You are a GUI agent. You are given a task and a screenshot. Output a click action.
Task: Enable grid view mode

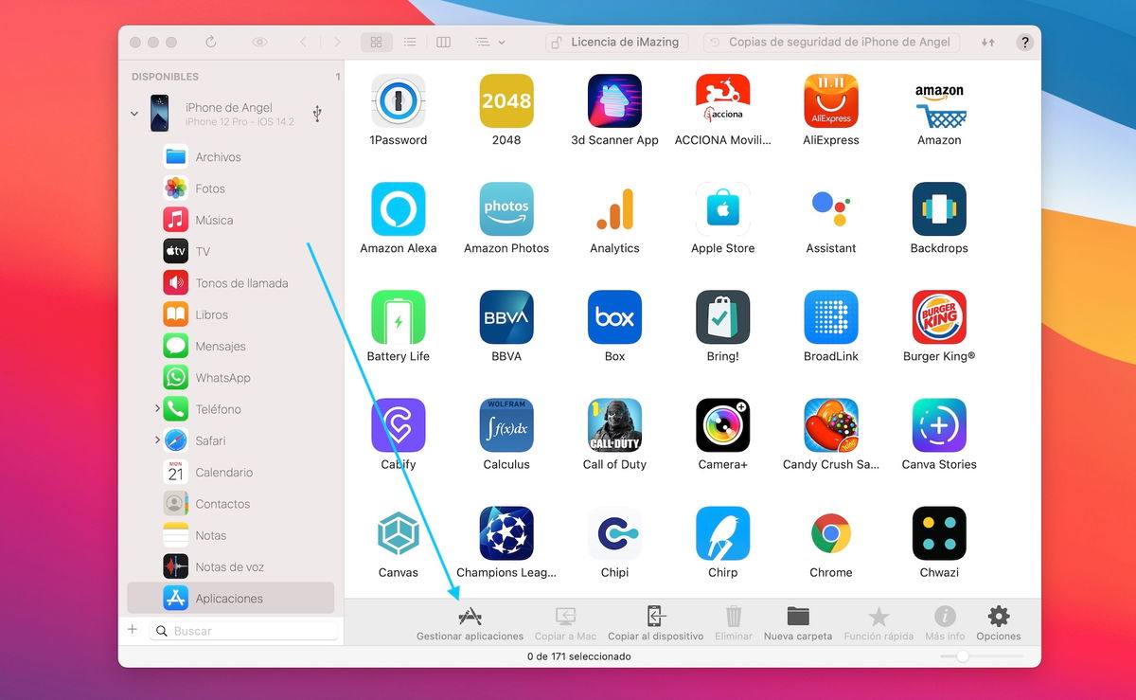click(x=377, y=42)
